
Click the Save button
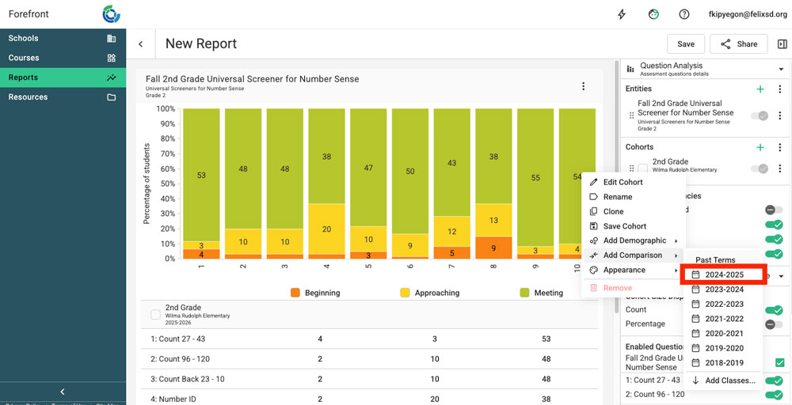686,44
